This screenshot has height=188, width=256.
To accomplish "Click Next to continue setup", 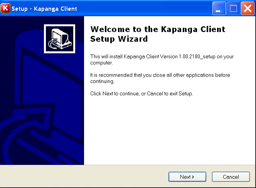I will pyautogui.click(x=187, y=177).
